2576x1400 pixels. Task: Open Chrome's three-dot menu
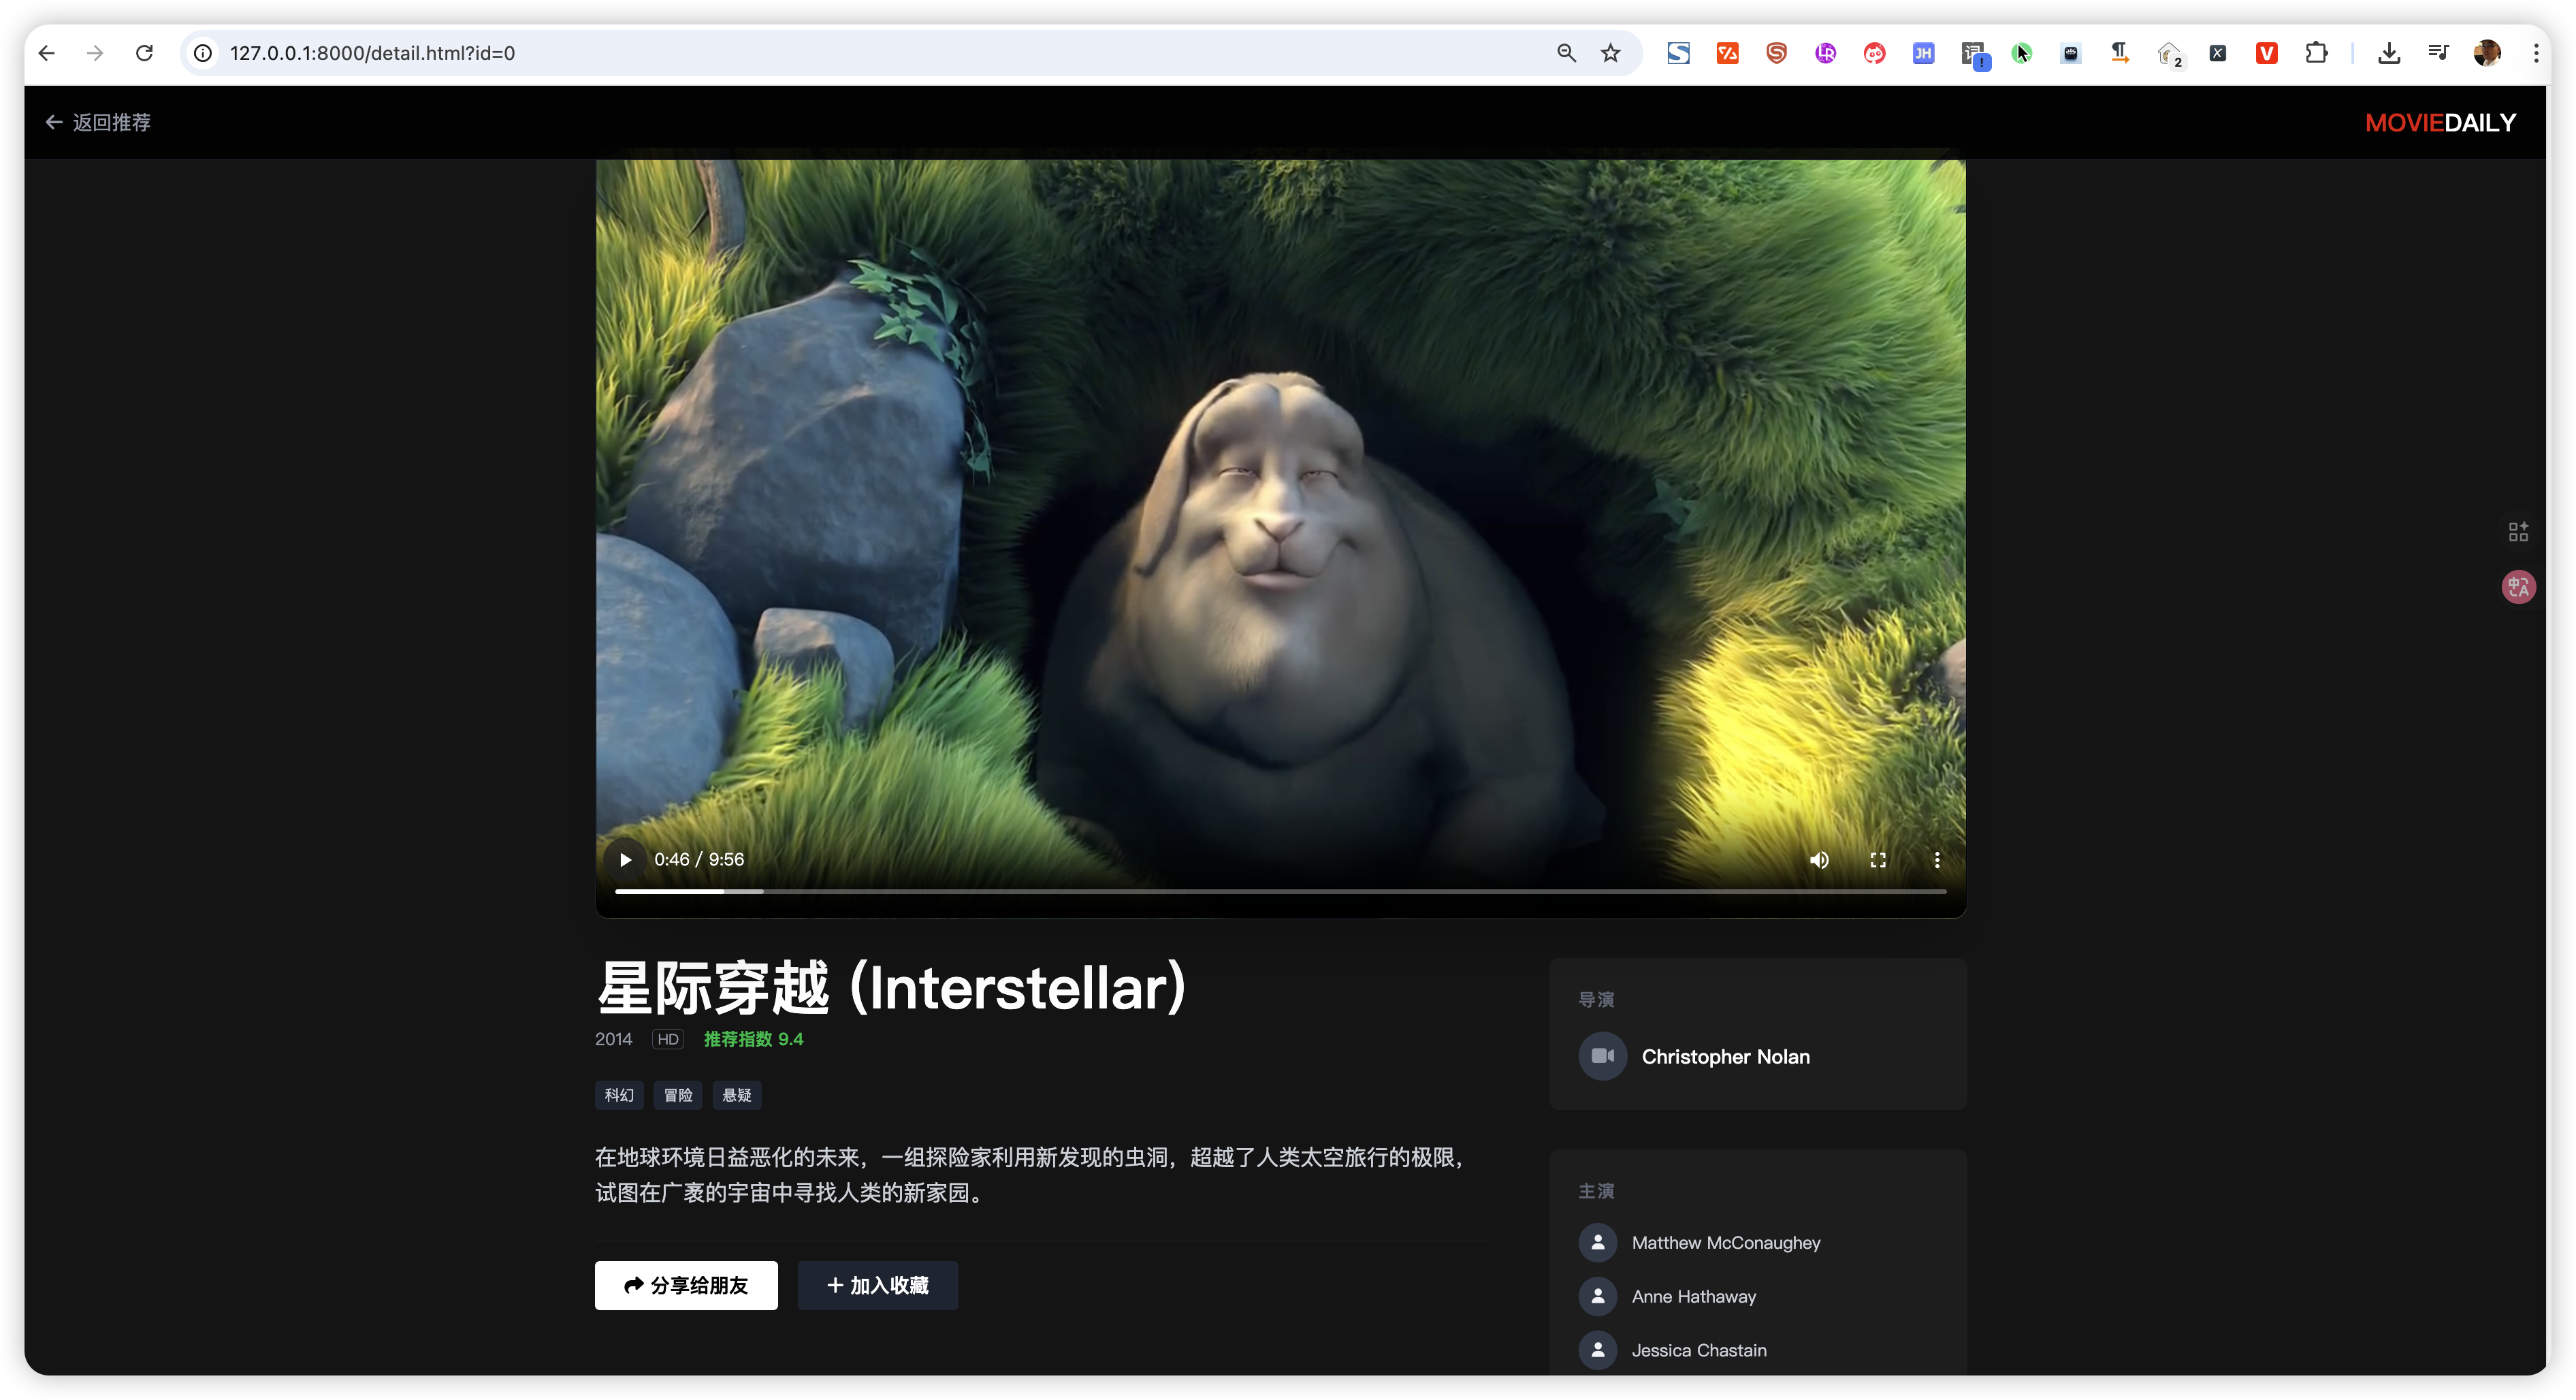coord(2537,53)
